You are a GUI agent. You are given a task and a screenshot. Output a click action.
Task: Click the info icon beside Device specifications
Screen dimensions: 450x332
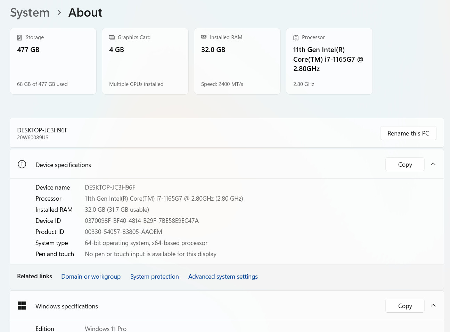(22, 164)
